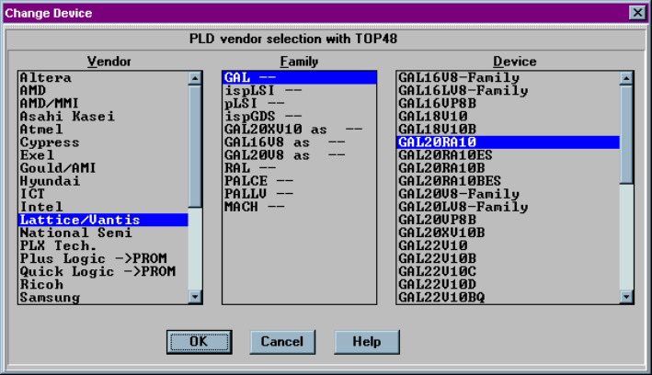Choose Exel vendor
This screenshot has width=652, height=375.
[103, 155]
